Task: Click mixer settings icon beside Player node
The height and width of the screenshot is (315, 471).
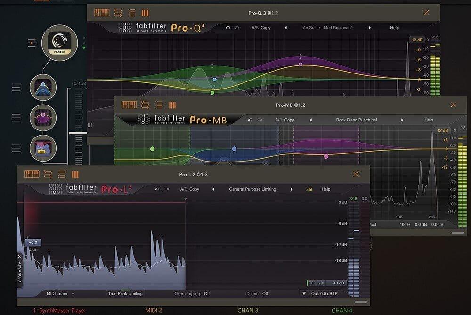Action: pyautogui.click(x=32, y=43)
